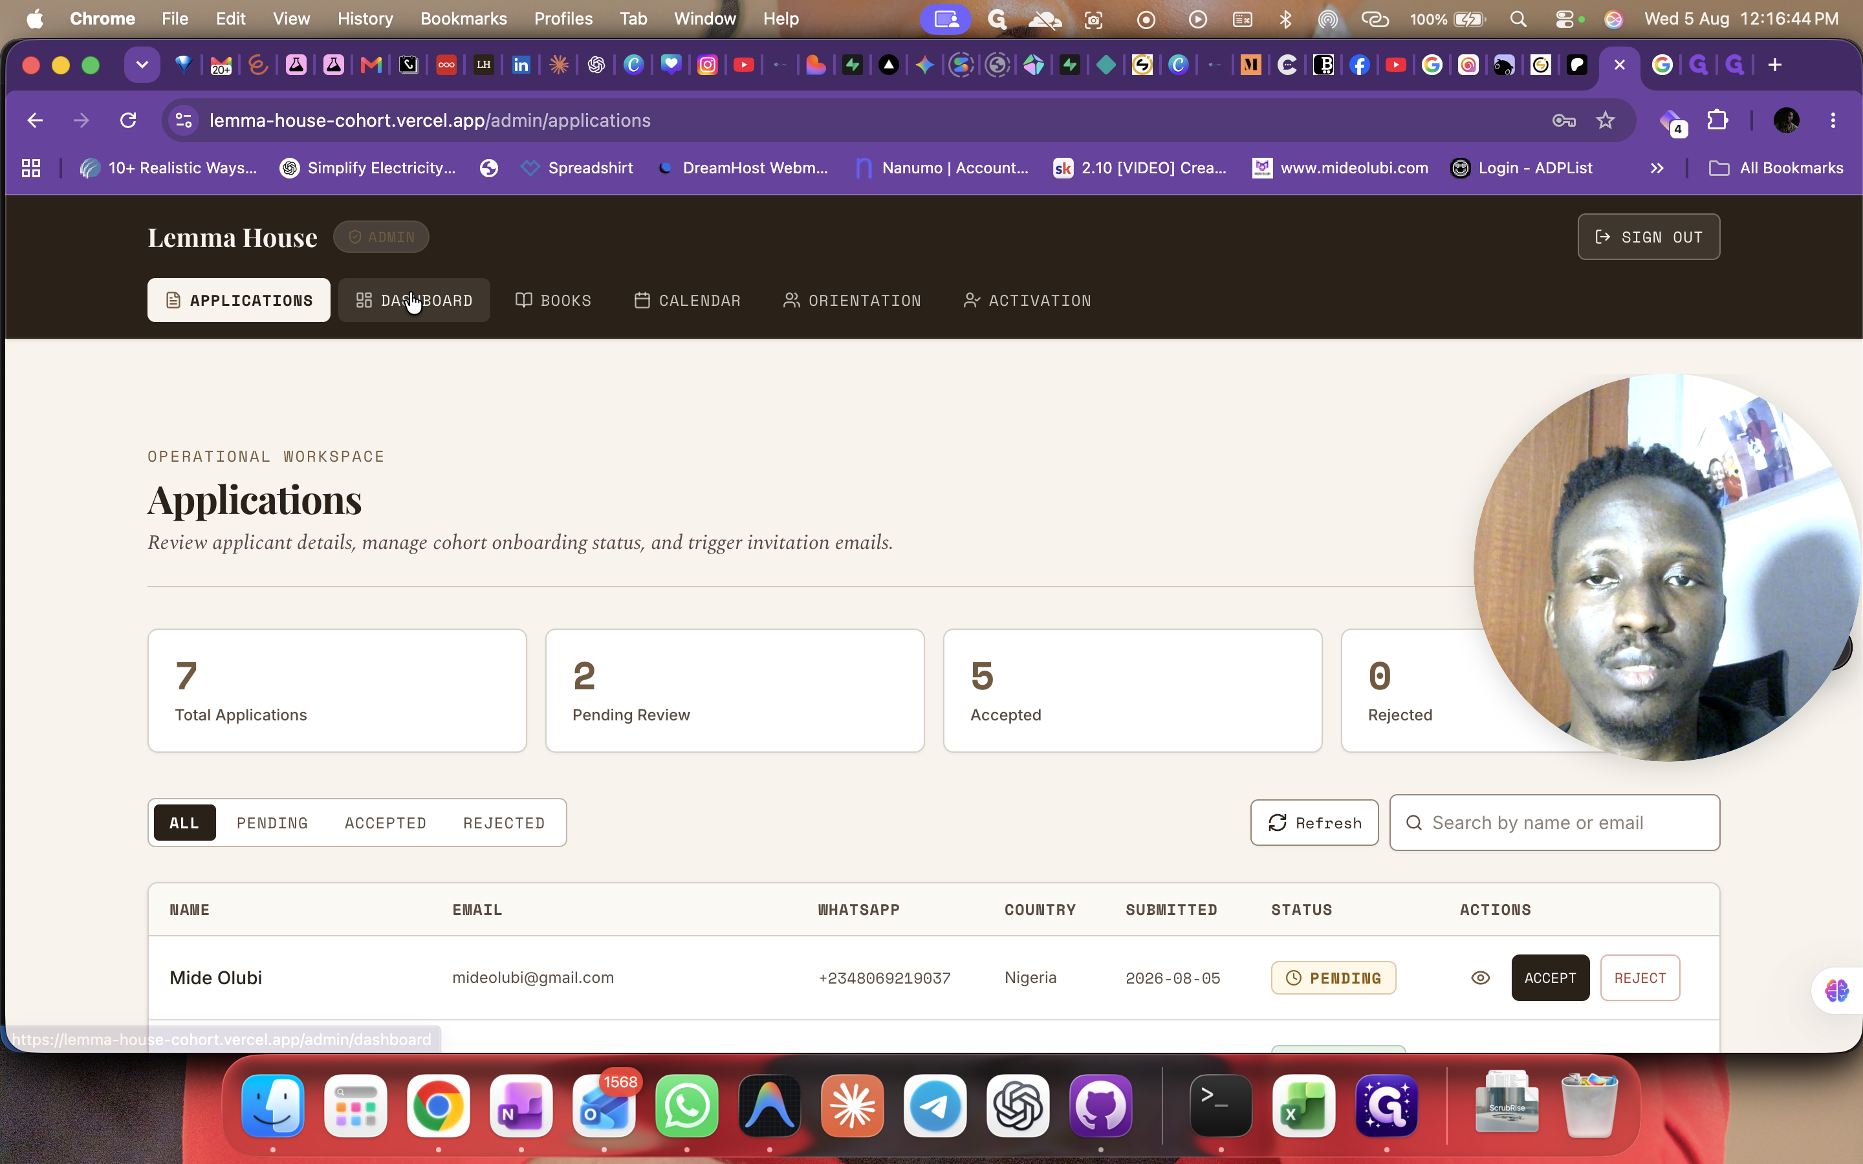This screenshot has height=1164, width=1863.
Task: Click the Total Applications stat card
Action: pyautogui.click(x=337, y=691)
